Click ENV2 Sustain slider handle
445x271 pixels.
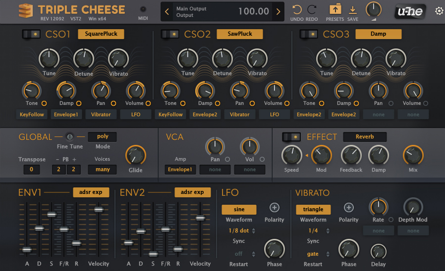click(153, 254)
